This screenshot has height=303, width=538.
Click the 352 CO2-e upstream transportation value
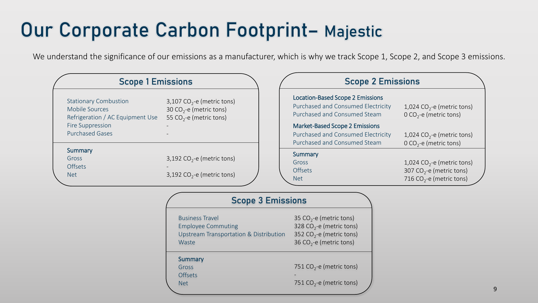(x=326, y=235)
